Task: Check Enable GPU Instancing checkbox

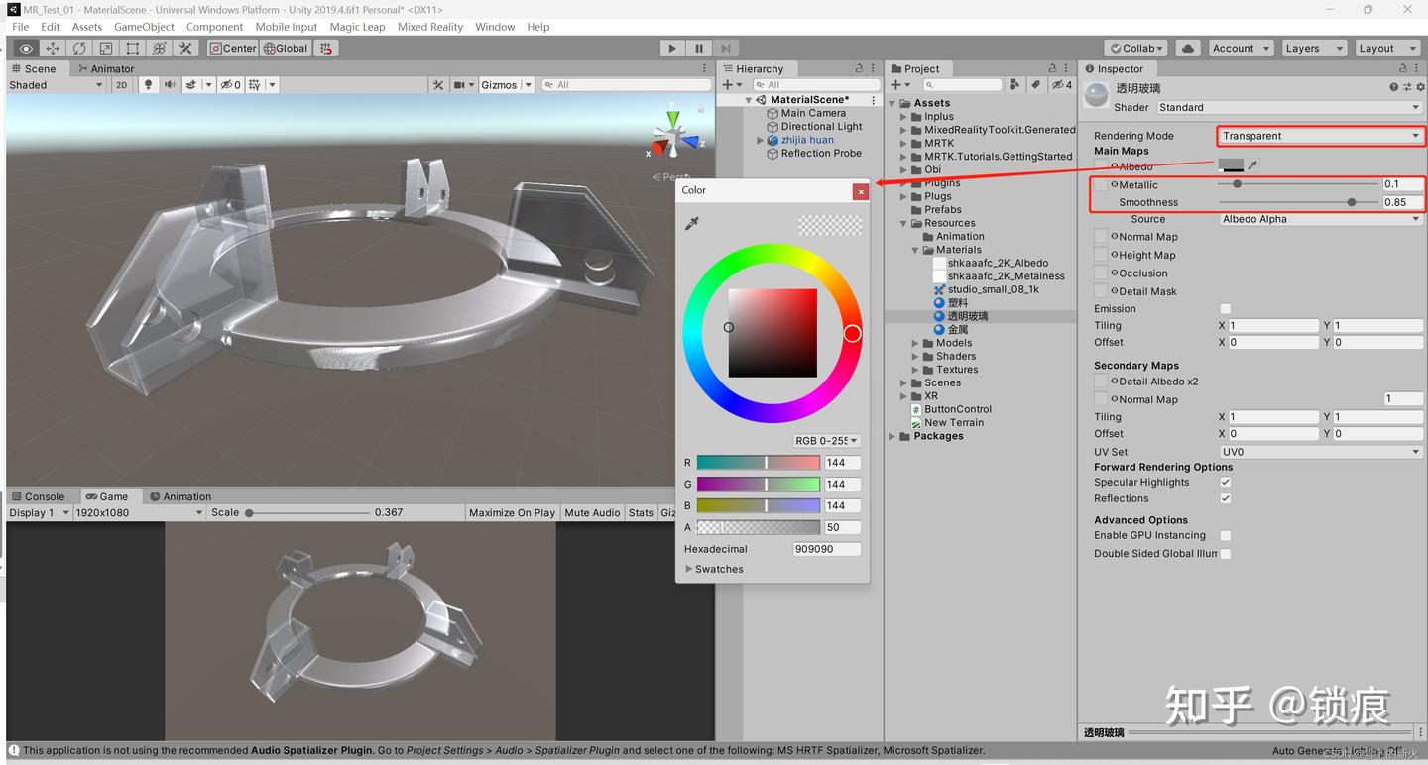Action: tap(1226, 535)
